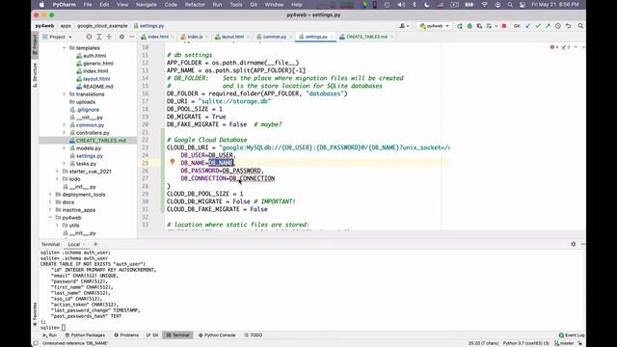
Task: Open the Event Log
Action: (572, 335)
